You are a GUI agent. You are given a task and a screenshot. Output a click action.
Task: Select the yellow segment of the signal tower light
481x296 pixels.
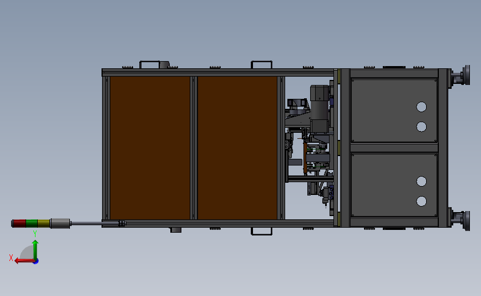[44, 223]
